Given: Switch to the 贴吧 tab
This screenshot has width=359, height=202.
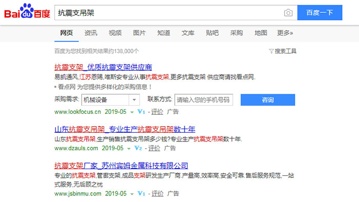Looking at the screenshot, I should pyautogui.click(x=212, y=33).
